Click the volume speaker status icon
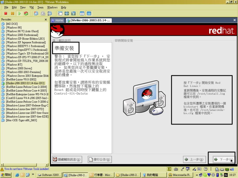The width and height of the screenshot is (238, 178). [232, 169]
